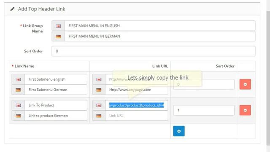This screenshot has width=270, height=152.
Task: Click German flag beside empty Link URL field
Action: 99,116
